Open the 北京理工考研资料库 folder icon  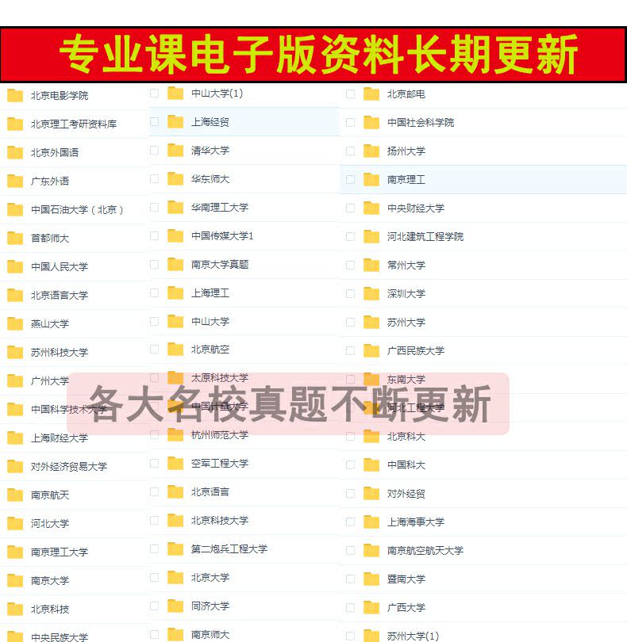15,124
